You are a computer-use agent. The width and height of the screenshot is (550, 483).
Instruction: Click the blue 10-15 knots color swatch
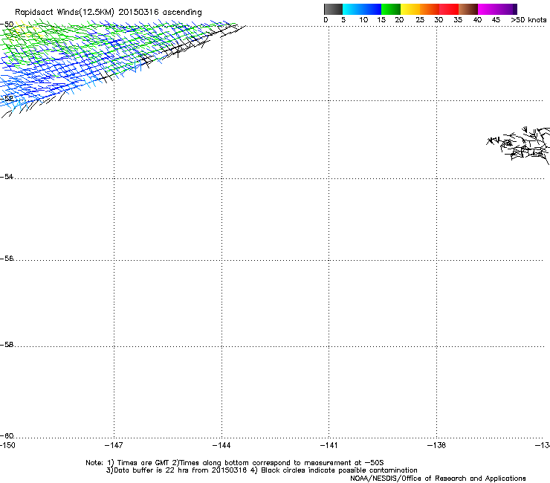tap(372, 9)
